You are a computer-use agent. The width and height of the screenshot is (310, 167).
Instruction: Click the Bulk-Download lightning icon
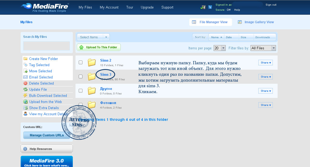coord(25,96)
